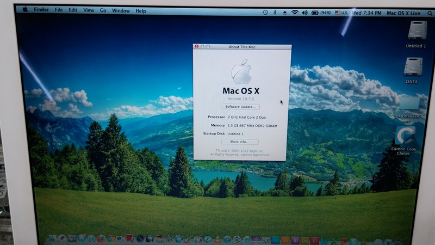Image resolution: width=435 pixels, height=245 pixels.
Task: Open VLC cone icon in Dock
Action: (x=217, y=240)
